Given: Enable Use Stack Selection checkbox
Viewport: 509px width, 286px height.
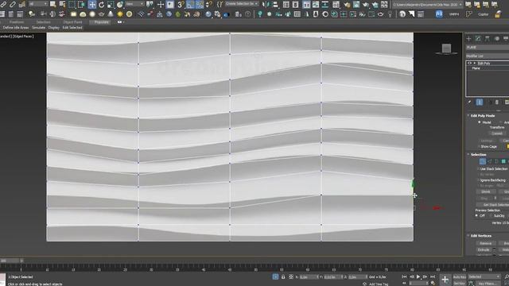Looking at the screenshot, I should (x=479, y=169).
